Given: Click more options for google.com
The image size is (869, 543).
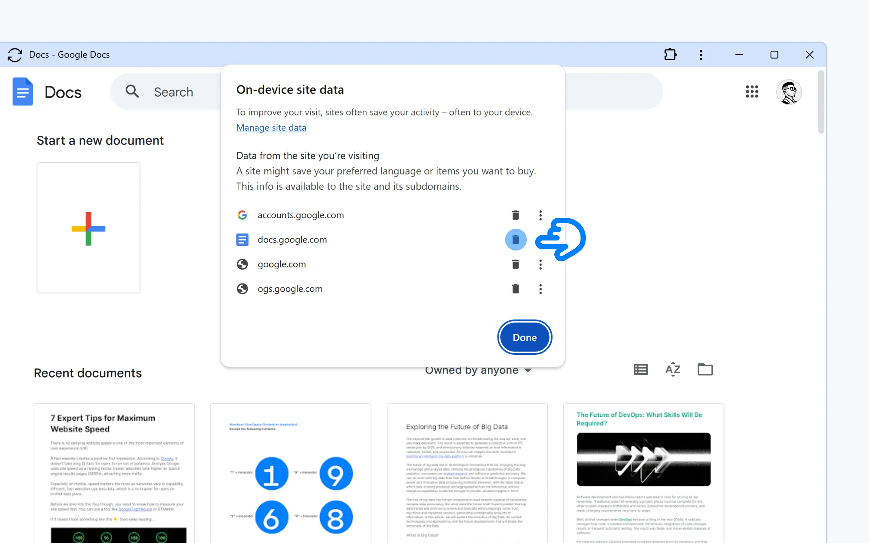Looking at the screenshot, I should click(x=540, y=264).
